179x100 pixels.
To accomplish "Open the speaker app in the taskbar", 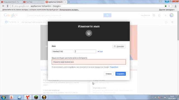I will (x=20, y=97).
